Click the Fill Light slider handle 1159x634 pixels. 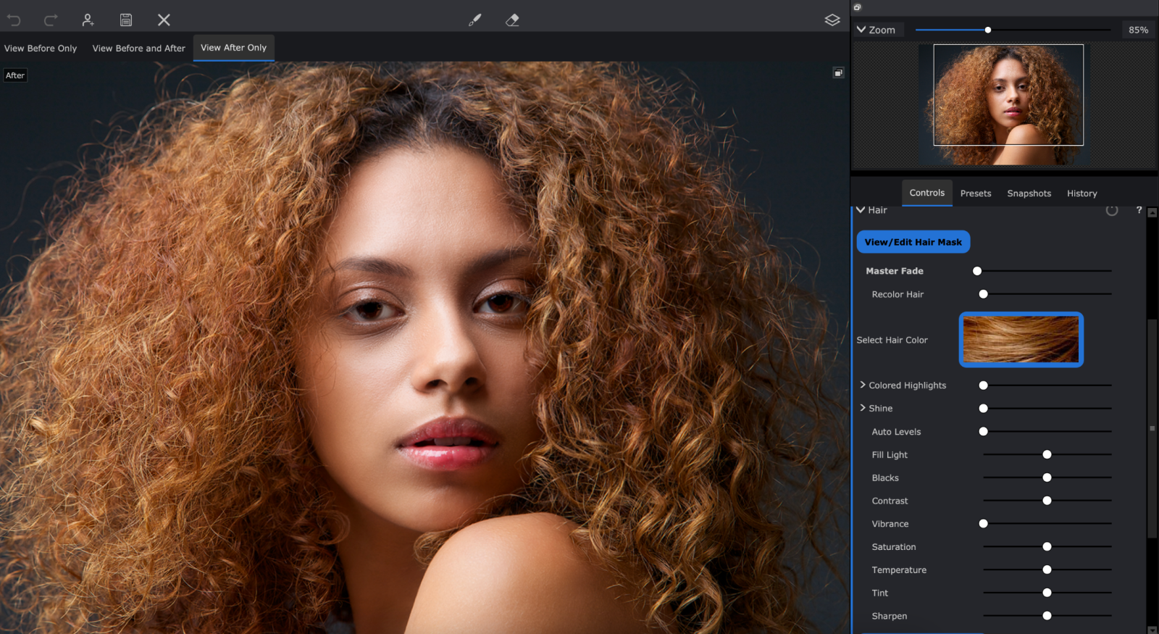[x=1047, y=454]
